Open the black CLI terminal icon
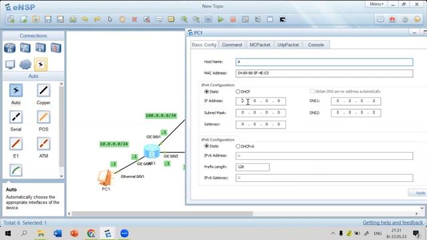427x240 pixels. point(283,19)
